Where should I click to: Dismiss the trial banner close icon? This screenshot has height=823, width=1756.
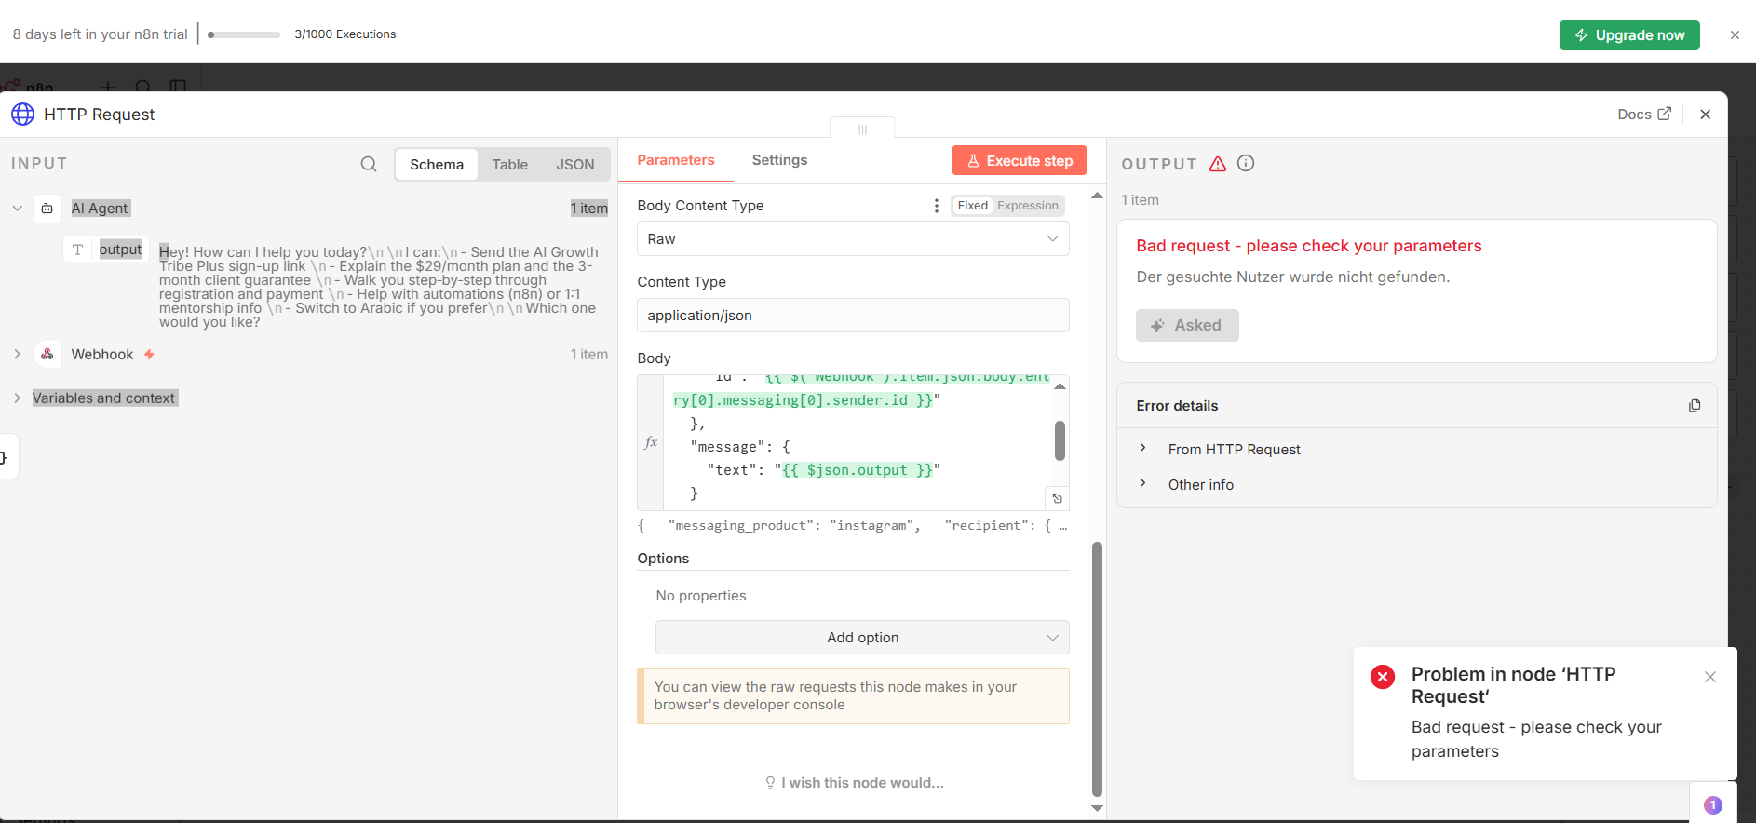point(1735,35)
